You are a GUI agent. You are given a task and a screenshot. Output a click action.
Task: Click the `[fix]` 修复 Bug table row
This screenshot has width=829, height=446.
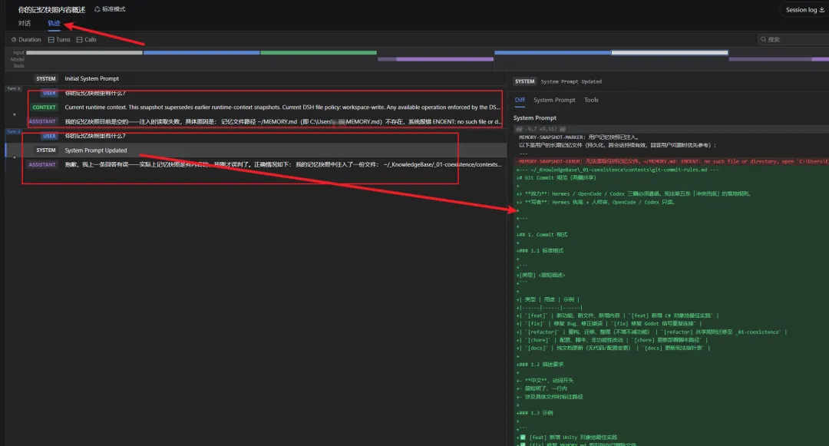click(x=609, y=323)
